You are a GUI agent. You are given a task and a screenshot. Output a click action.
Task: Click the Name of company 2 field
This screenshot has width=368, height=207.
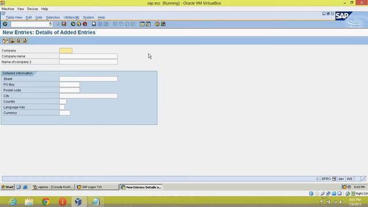pos(89,62)
